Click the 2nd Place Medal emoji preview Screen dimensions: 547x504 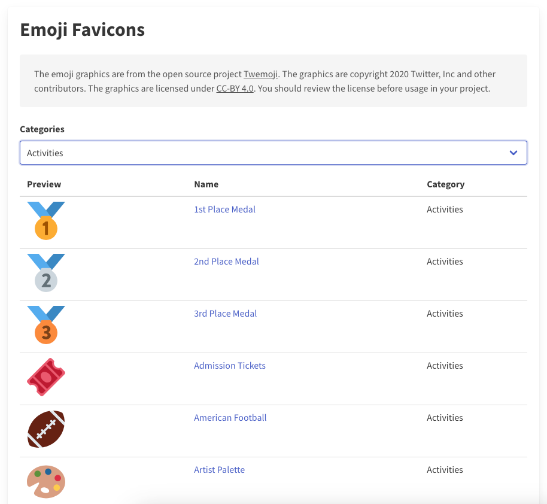pos(46,273)
